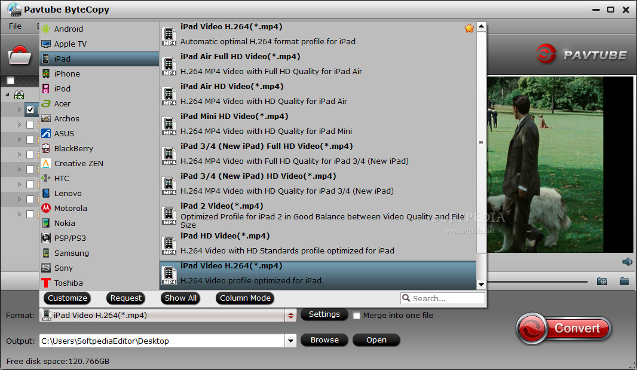Start conversion with Convert button

(564, 328)
